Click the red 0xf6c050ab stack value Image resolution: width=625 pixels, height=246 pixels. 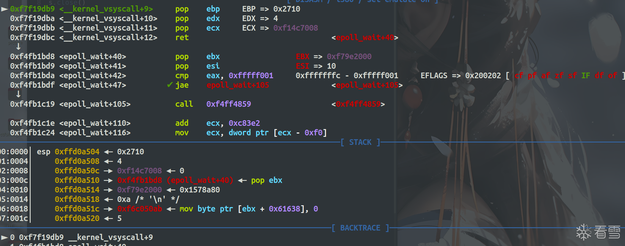point(140,209)
